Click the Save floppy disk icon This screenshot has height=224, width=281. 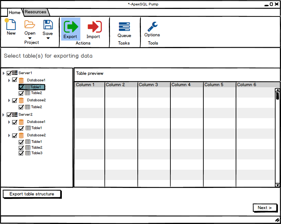point(48,24)
